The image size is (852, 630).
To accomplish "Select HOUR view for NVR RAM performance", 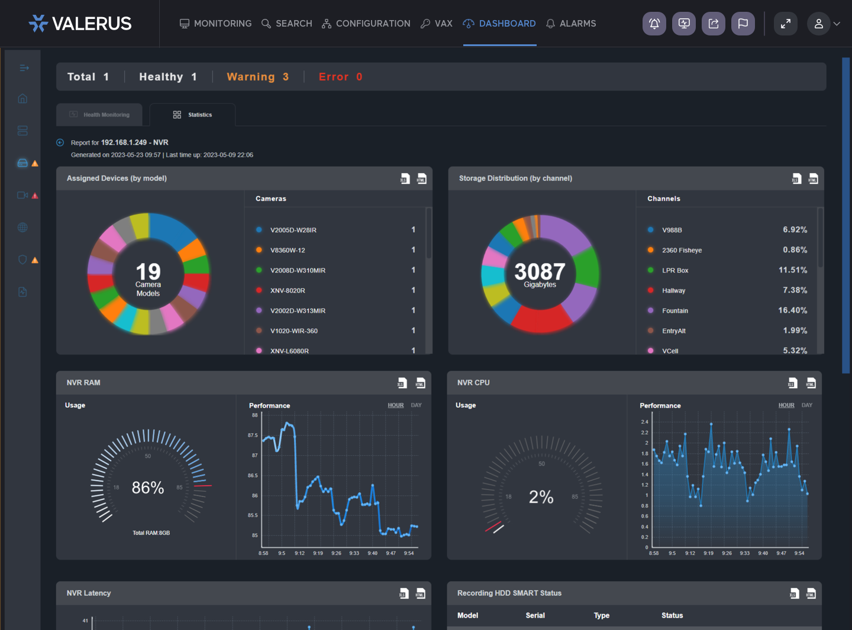I will tap(395, 405).
